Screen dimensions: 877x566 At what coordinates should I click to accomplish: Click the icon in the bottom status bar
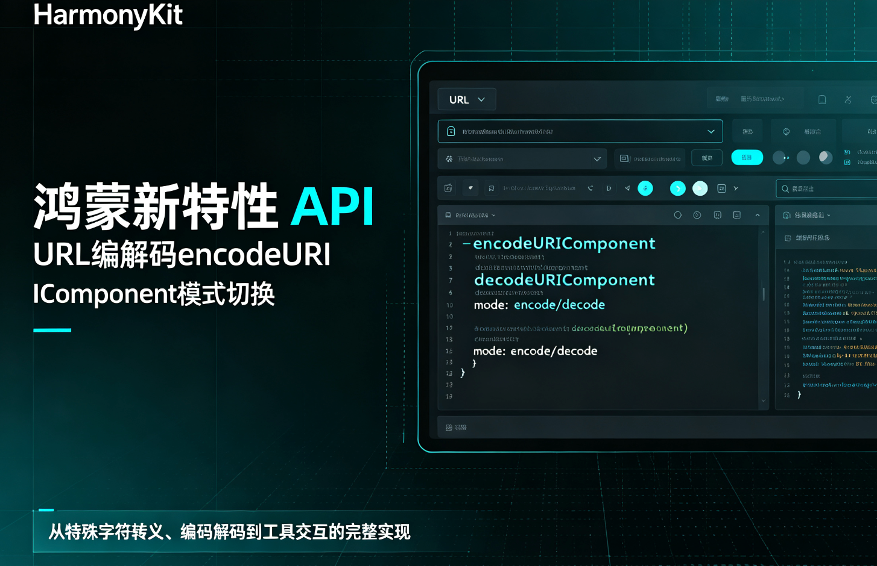tap(449, 428)
